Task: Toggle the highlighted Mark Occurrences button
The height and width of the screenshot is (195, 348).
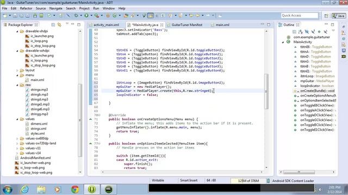Action: [x=151, y=16]
